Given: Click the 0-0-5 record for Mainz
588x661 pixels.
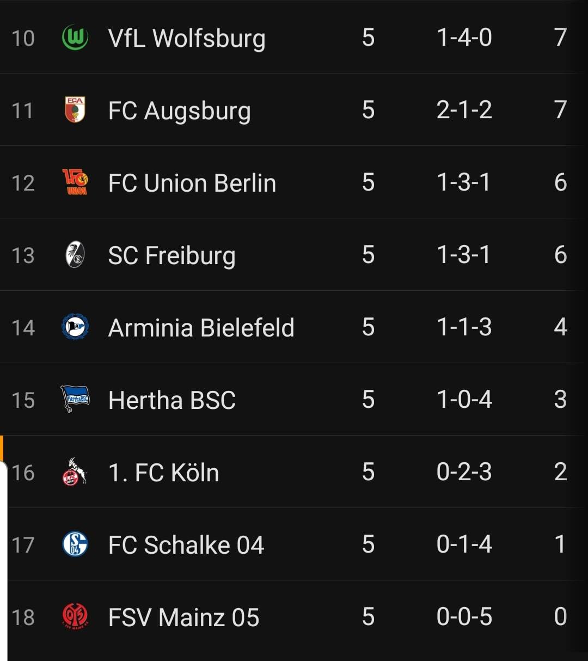Looking at the screenshot, I should tap(464, 617).
